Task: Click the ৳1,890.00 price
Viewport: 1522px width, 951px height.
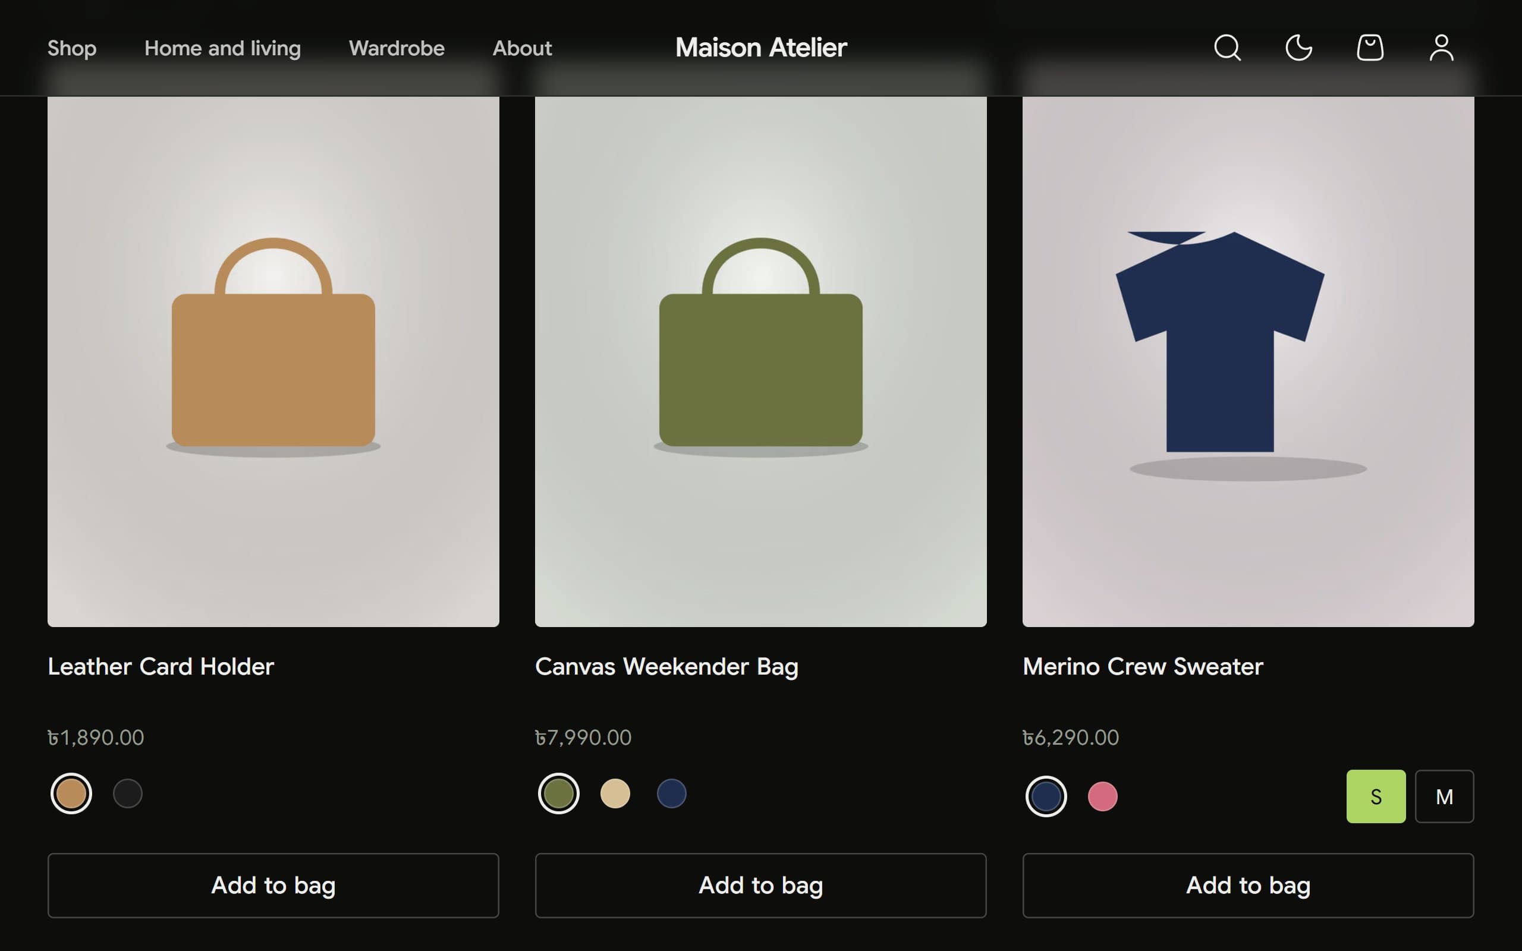Action: [96, 737]
